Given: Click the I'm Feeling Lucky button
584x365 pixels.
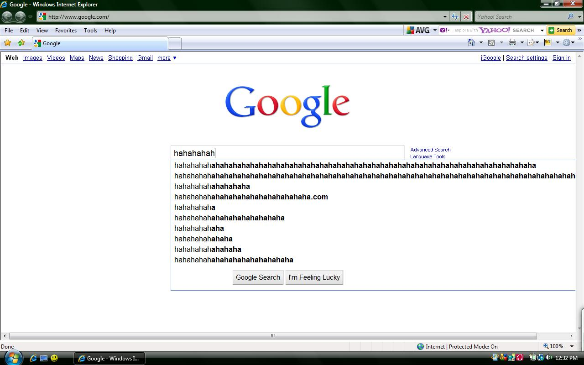Looking at the screenshot, I should pyautogui.click(x=314, y=277).
